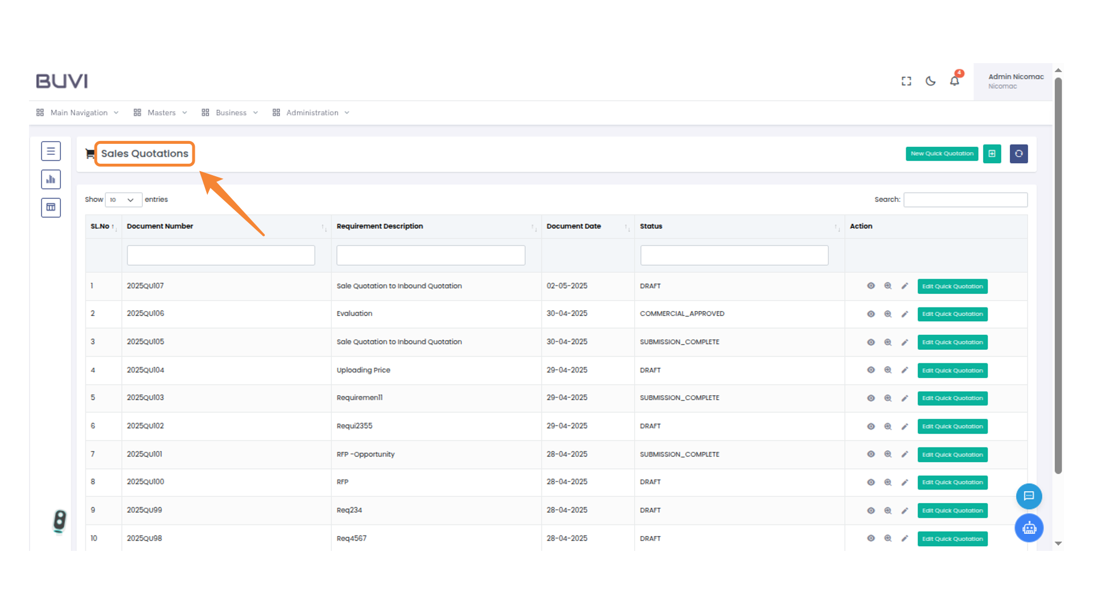Open the Business menu
This screenshot has width=1093, height=614.
coord(231,113)
